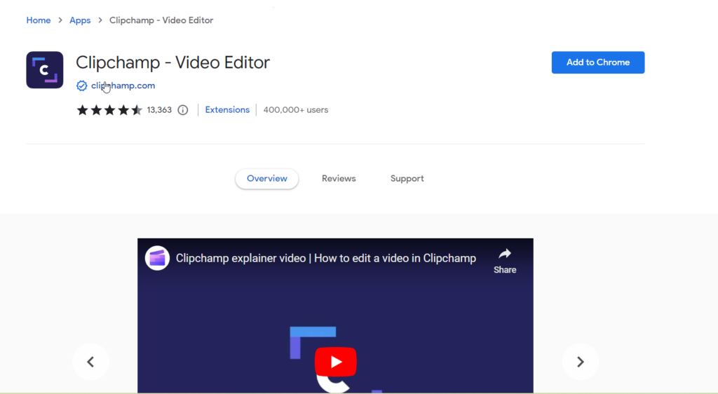Select the Overview tab
Viewport: 718px width, 394px height.
pyautogui.click(x=267, y=179)
